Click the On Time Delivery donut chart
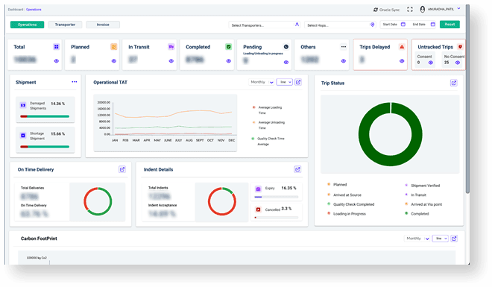Screen dimensions: 492x287 tap(98, 201)
